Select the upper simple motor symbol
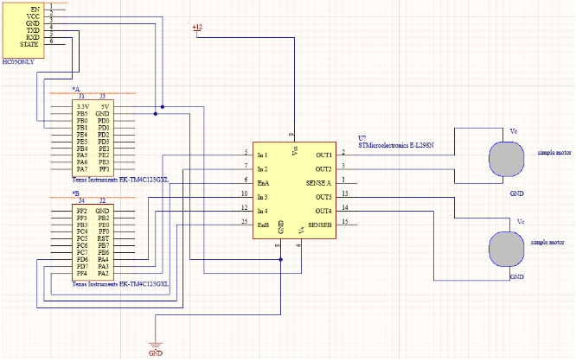 pos(506,158)
